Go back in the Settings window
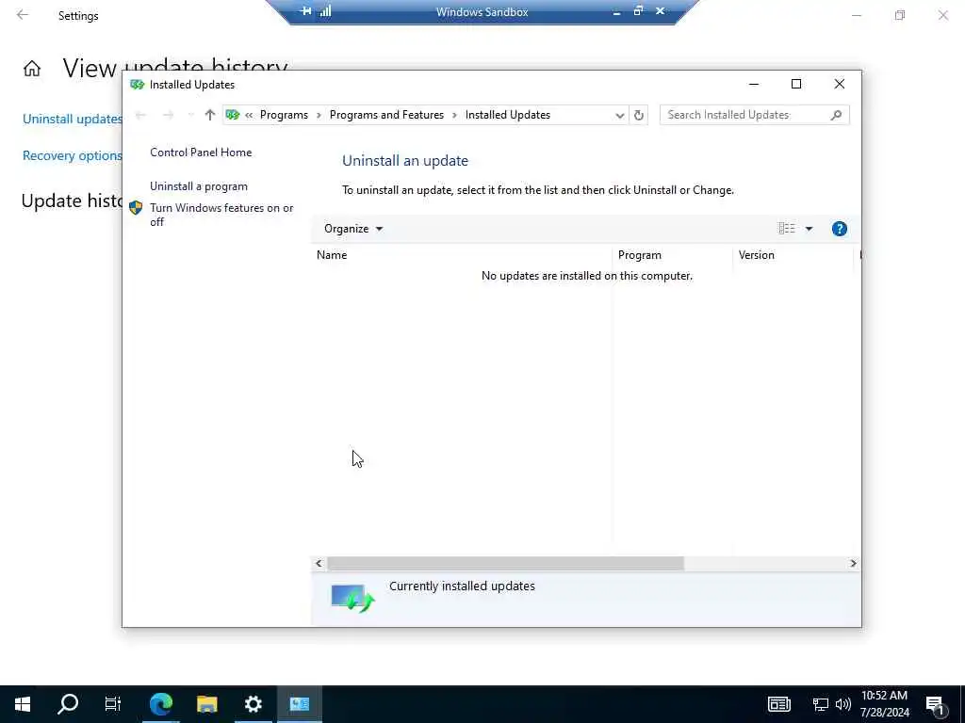 [x=23, y=15]
